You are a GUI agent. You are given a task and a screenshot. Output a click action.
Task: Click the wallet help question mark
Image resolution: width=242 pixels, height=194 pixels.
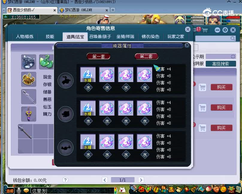65,180
